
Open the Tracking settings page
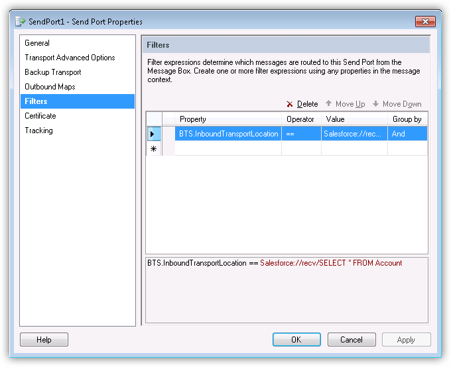coord(38,131)
